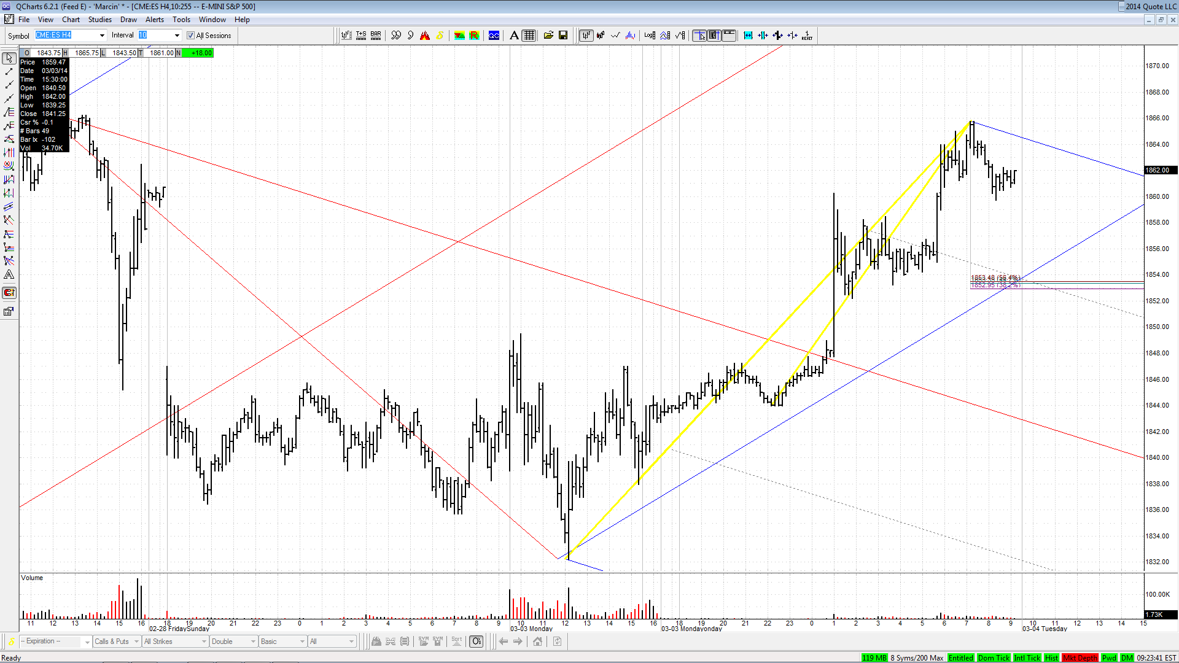Viewport: 1179px width, 663px height.
Task: Toggle the Log scale button
Action: click(650, 36)
